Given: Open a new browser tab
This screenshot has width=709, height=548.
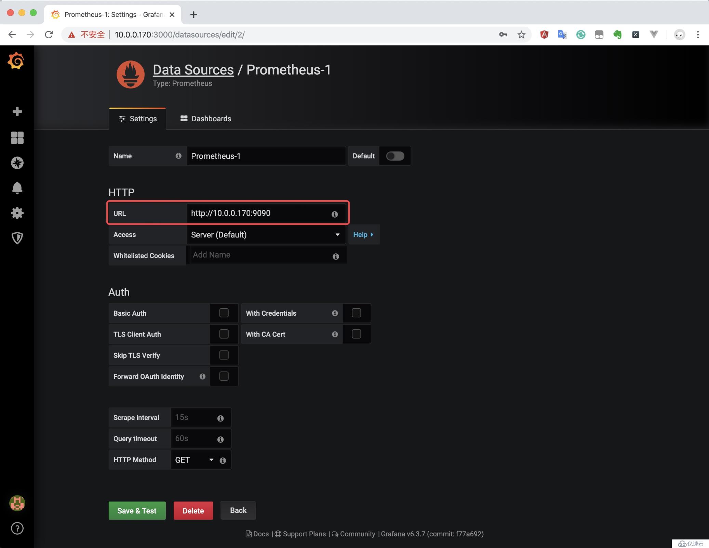Looking at the screenshot, I should [194, 14].
